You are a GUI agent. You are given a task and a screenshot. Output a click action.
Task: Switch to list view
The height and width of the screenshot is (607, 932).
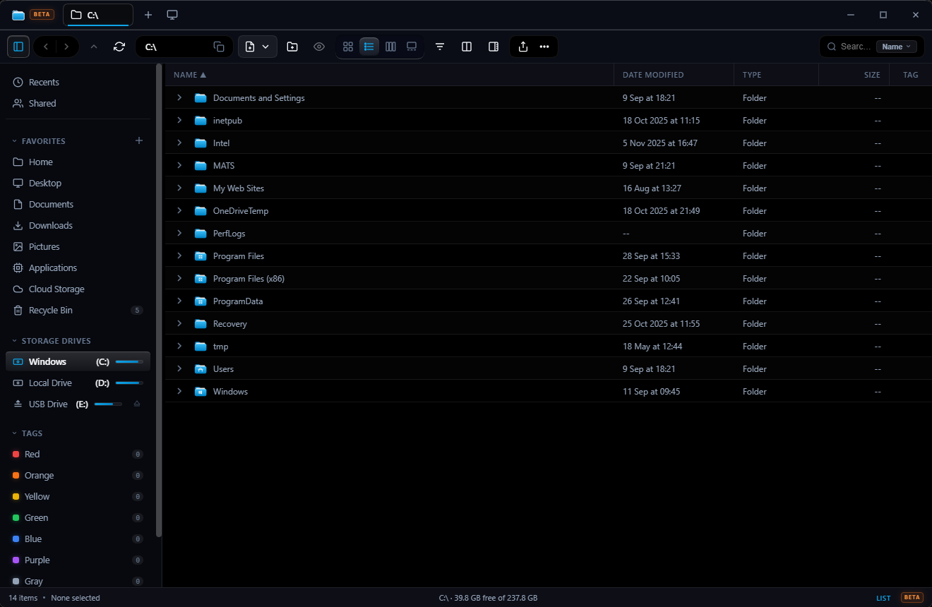(x=369, y=47)
